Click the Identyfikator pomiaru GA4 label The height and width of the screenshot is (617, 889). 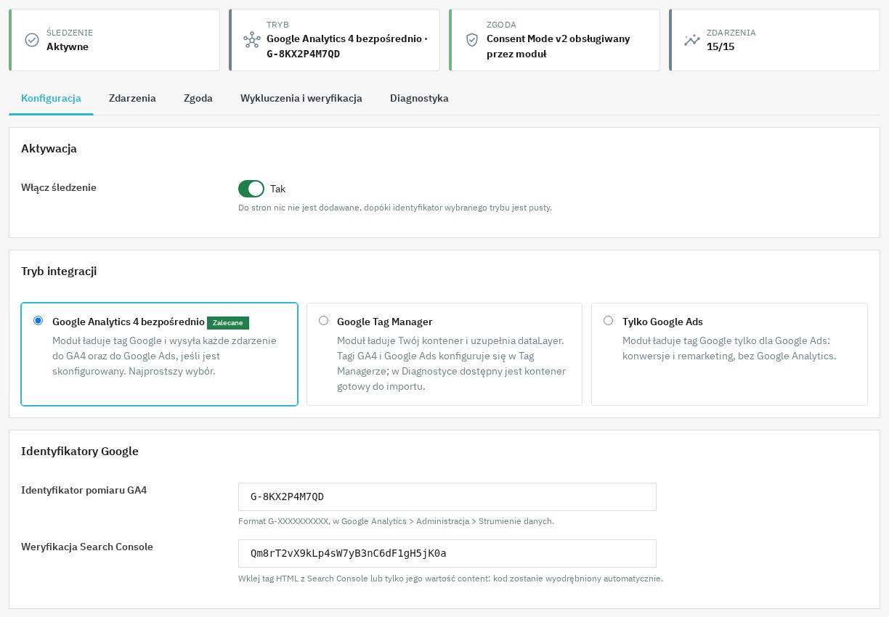tap(84, 490)
